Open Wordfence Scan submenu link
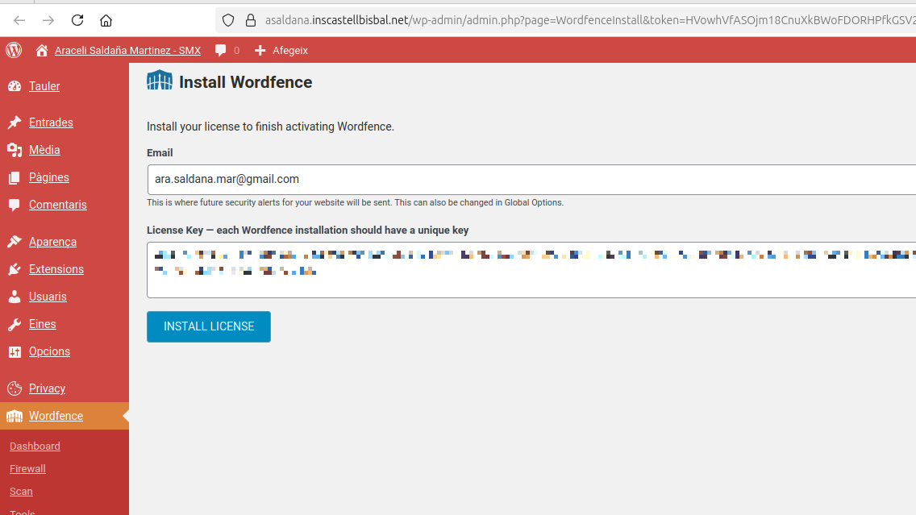 pos(21,491)
